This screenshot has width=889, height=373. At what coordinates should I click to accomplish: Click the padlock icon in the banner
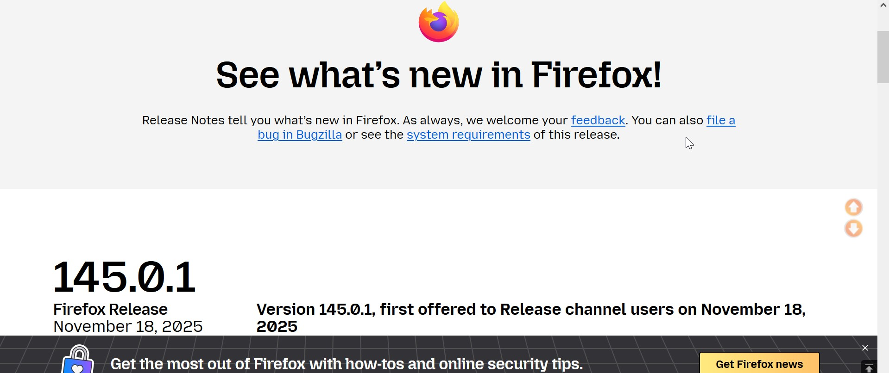pyautogui.click(x=78, y=361)
